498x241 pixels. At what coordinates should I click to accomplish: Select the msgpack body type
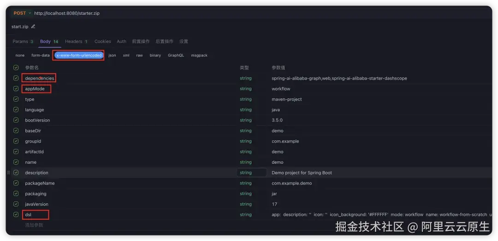click(199, 55)
